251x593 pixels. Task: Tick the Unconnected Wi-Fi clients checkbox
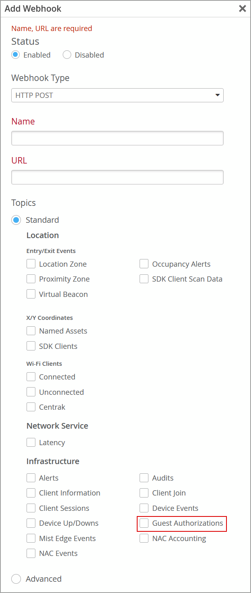(x=31, y=392)
